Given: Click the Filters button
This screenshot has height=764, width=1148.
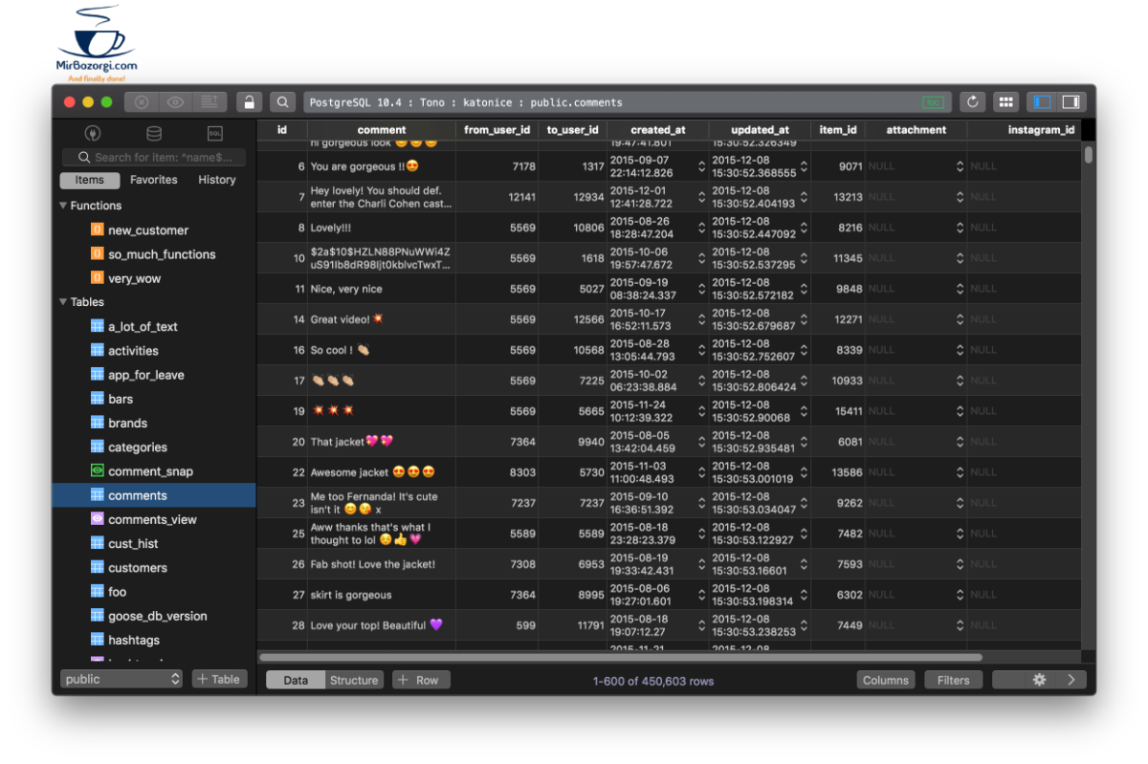Looking at the screenshot, I should (953, 680).
